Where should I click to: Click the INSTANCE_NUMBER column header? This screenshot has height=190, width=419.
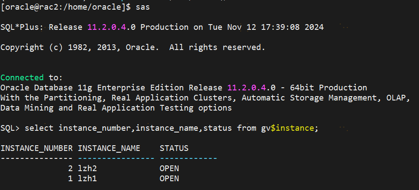click(x=36, y=148)
